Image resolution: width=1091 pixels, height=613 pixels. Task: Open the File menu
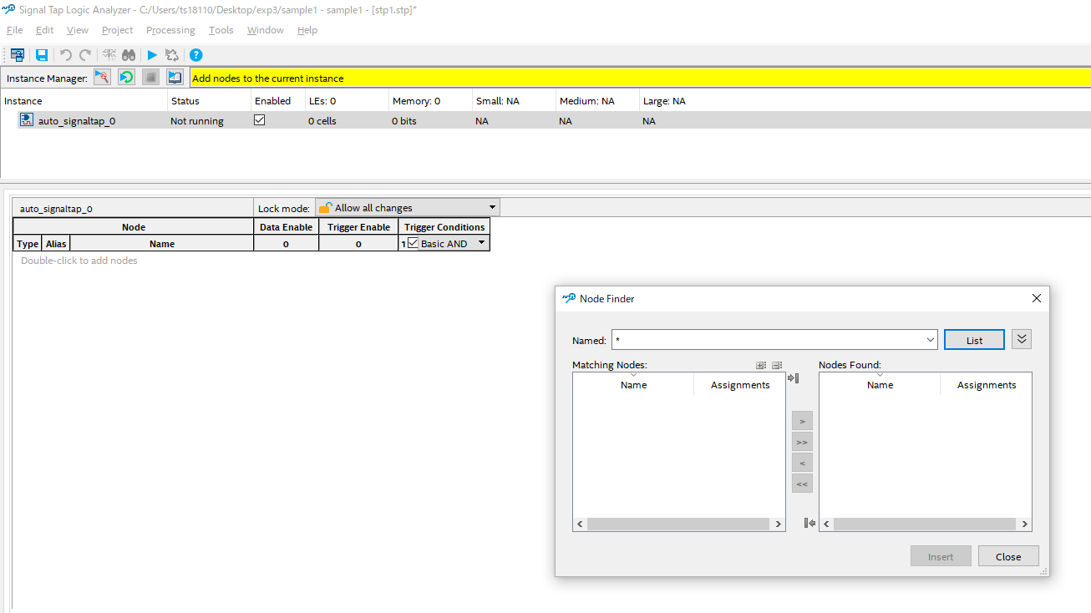click(15, 30)
